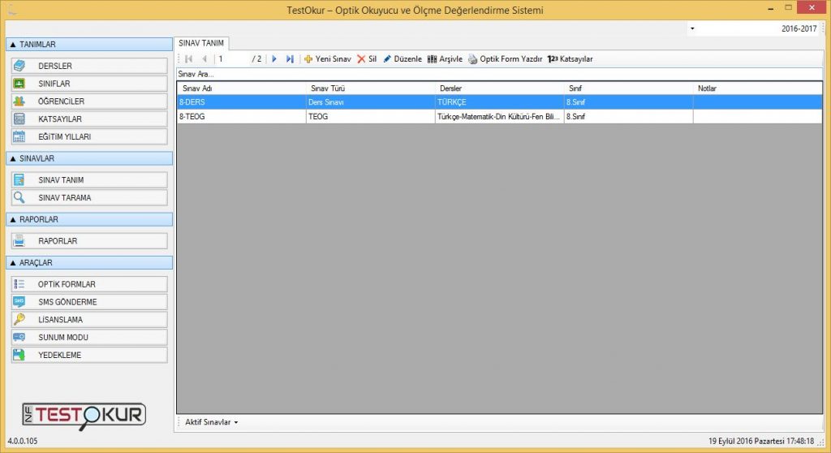Collapse the RAPORLAR section header
The width and height of the screenshot is (831, 453).
89,219
